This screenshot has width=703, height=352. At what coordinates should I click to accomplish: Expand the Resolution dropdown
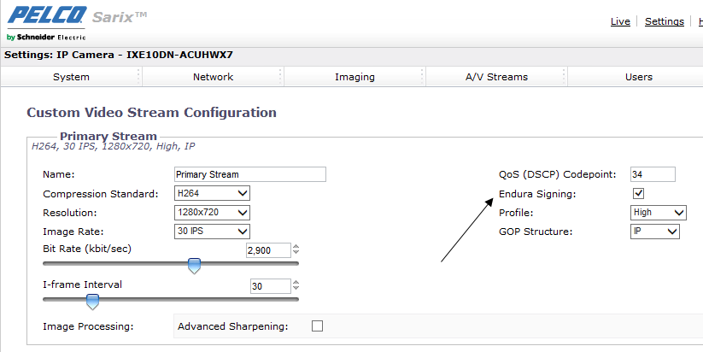tap(212, 213)
